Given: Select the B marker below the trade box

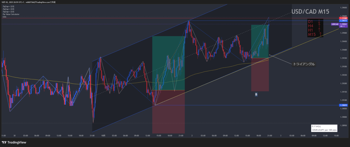Looking at the screenshot, I should [x=256, y=94].
